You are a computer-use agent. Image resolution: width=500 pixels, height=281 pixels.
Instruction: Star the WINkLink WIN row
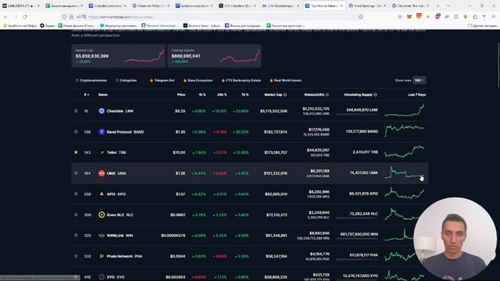tap(76, 235)
